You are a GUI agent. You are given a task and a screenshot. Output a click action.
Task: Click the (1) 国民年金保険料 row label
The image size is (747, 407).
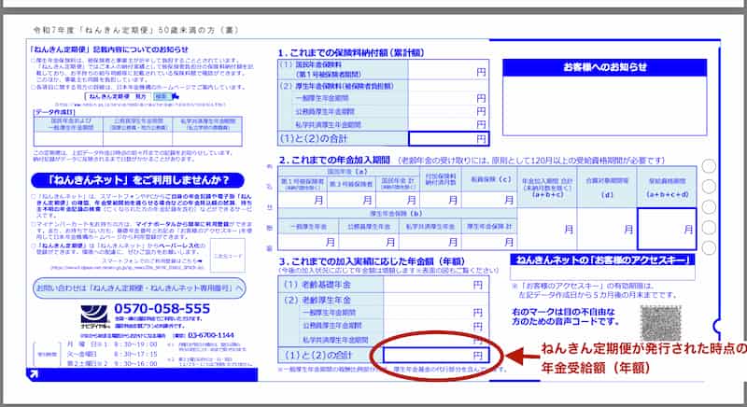(x=343, y=69)
